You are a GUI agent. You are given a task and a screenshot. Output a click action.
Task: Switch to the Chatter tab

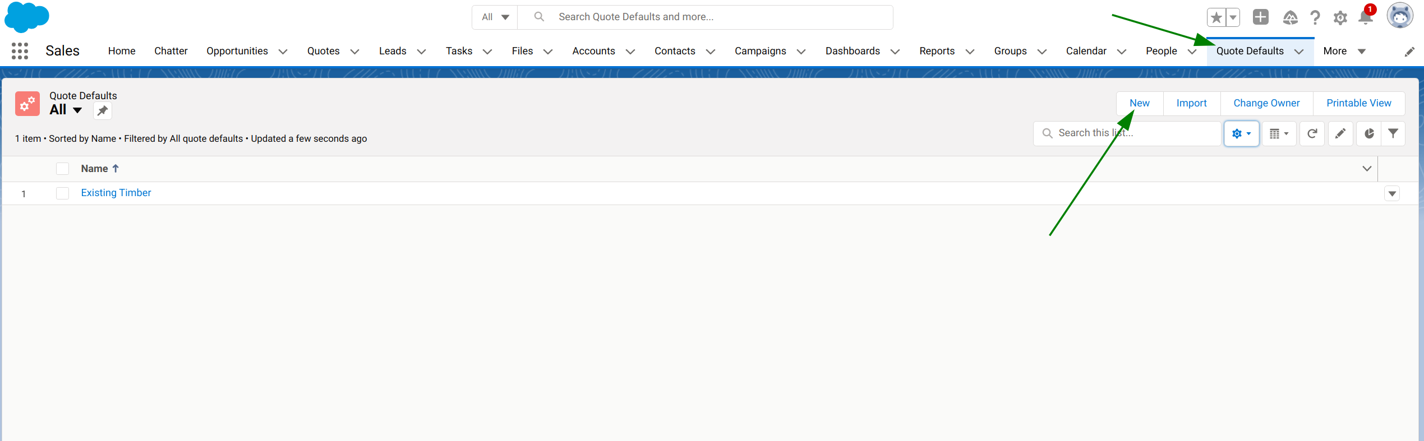pyautogui.click(x=171, y=51)
